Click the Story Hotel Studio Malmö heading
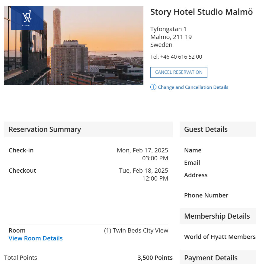The width and height of the screenshot is (256, 264). 201,12
